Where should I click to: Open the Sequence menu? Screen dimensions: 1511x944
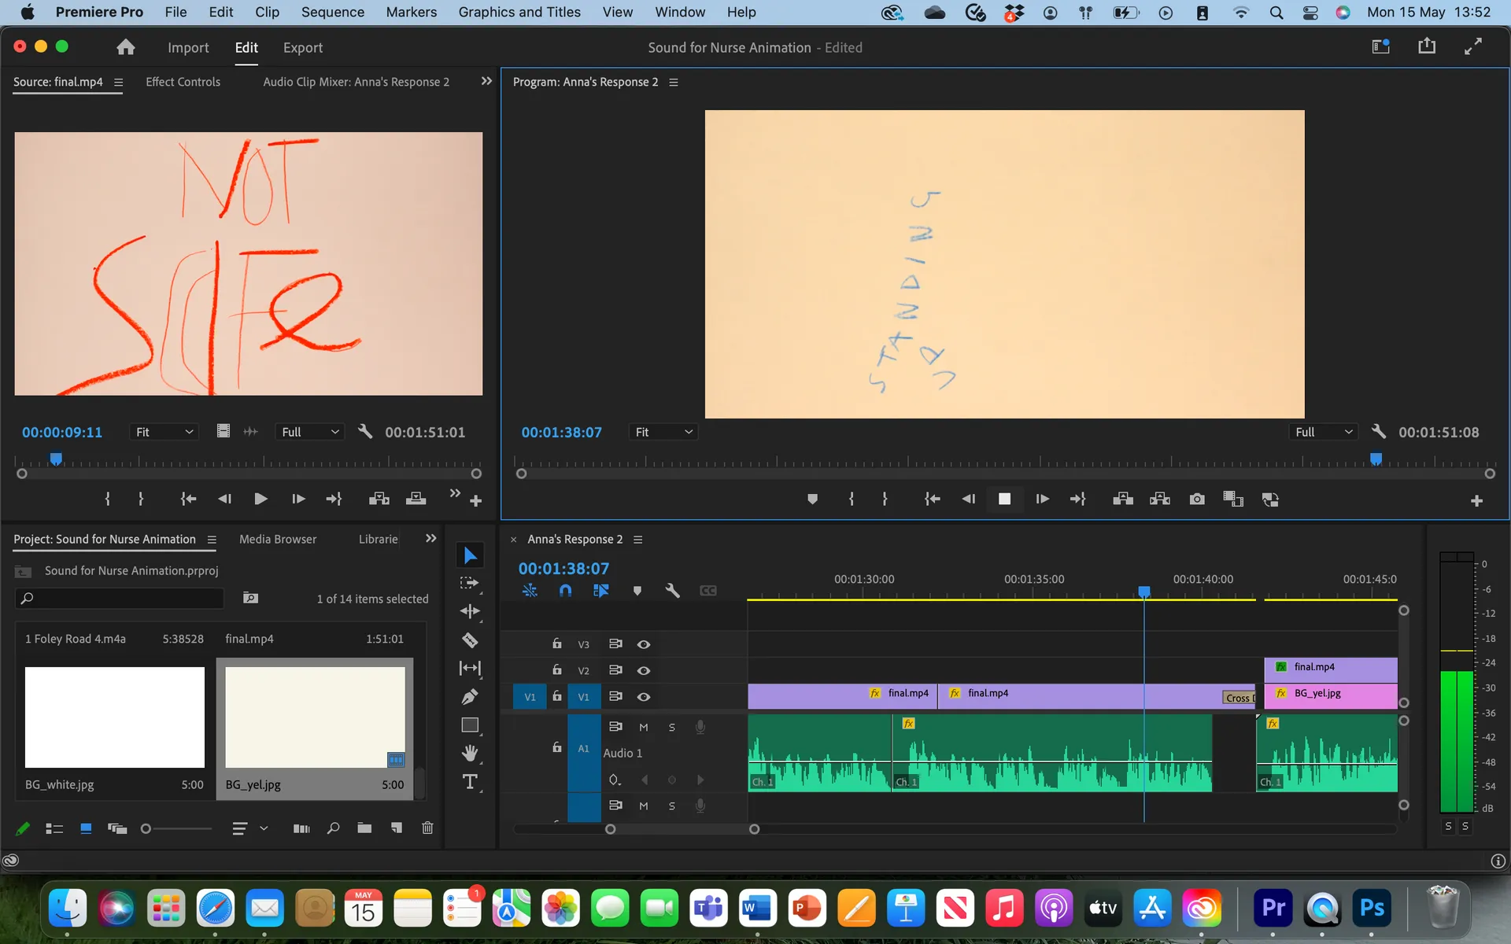pyautogui.click(x=332, y=12)
